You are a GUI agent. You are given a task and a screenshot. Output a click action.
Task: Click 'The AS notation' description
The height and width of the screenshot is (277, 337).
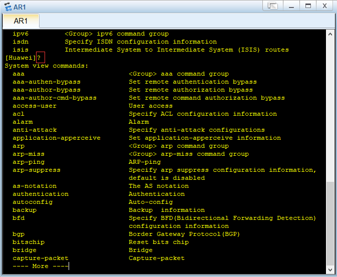[159, 186]
